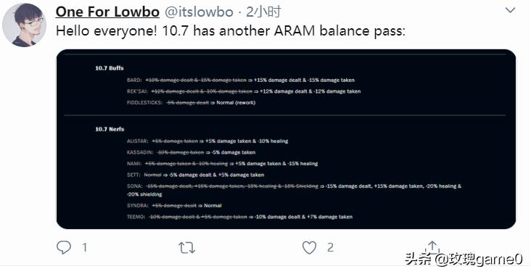Open the One For Lowbo profile name
The width and height of the screenshot is (531, 274).
[x=107, y=12]
